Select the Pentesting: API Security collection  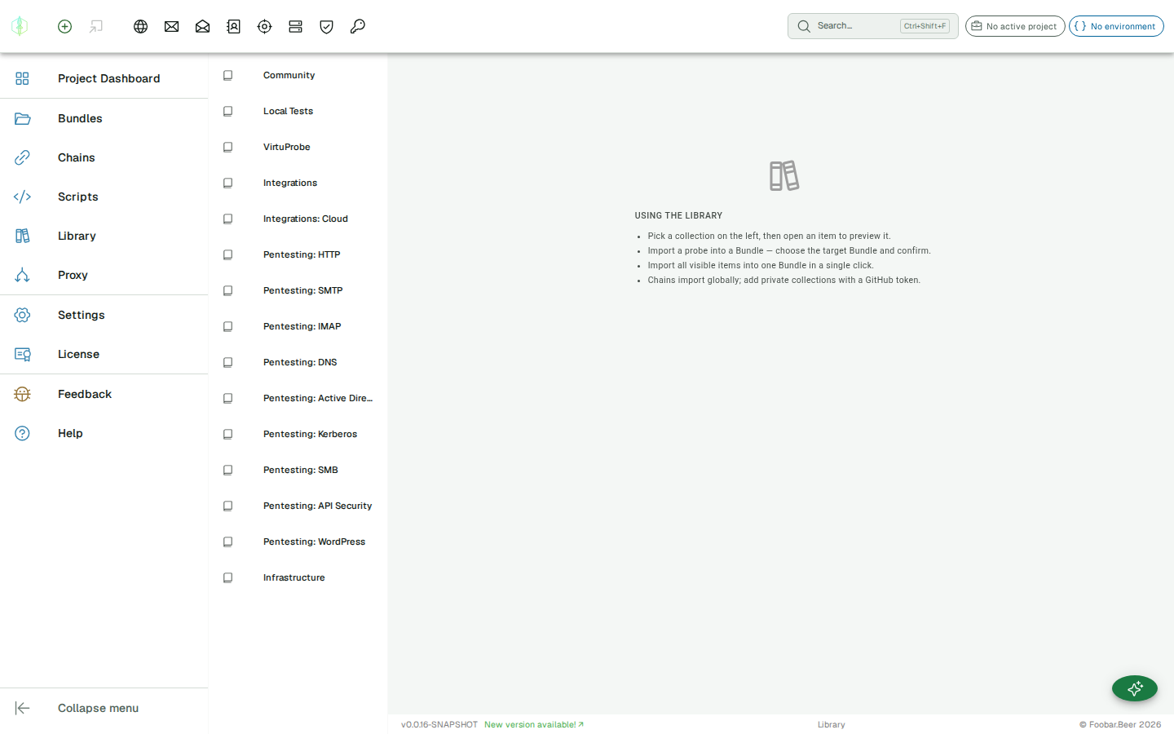pos(298,506)
